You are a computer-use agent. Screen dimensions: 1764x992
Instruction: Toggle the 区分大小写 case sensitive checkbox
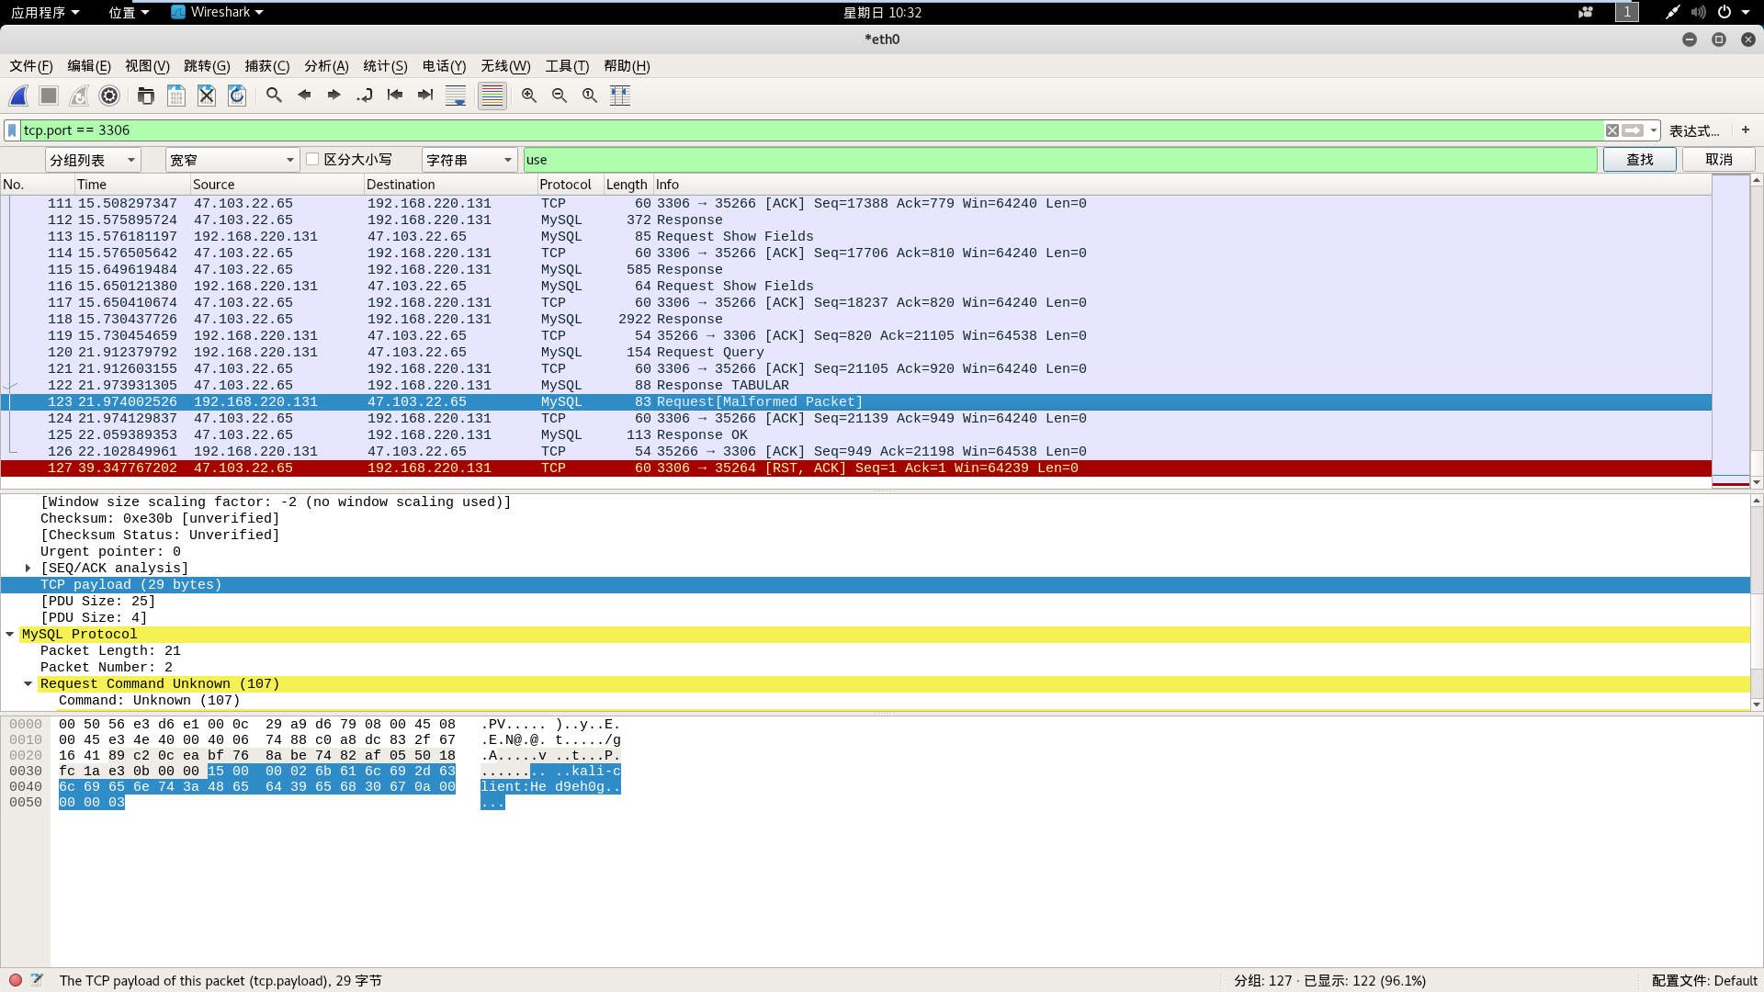coord(312,159)
